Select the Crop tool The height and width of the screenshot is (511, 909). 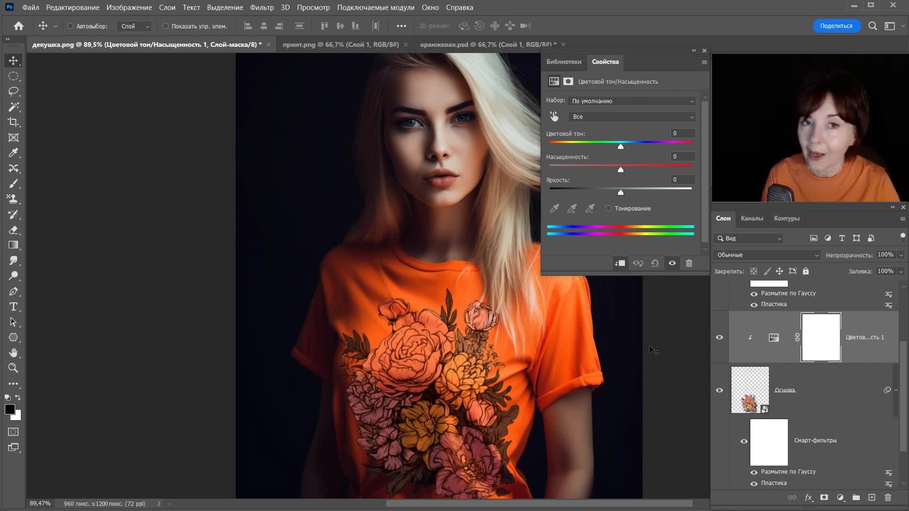click(x=13, y=122)
